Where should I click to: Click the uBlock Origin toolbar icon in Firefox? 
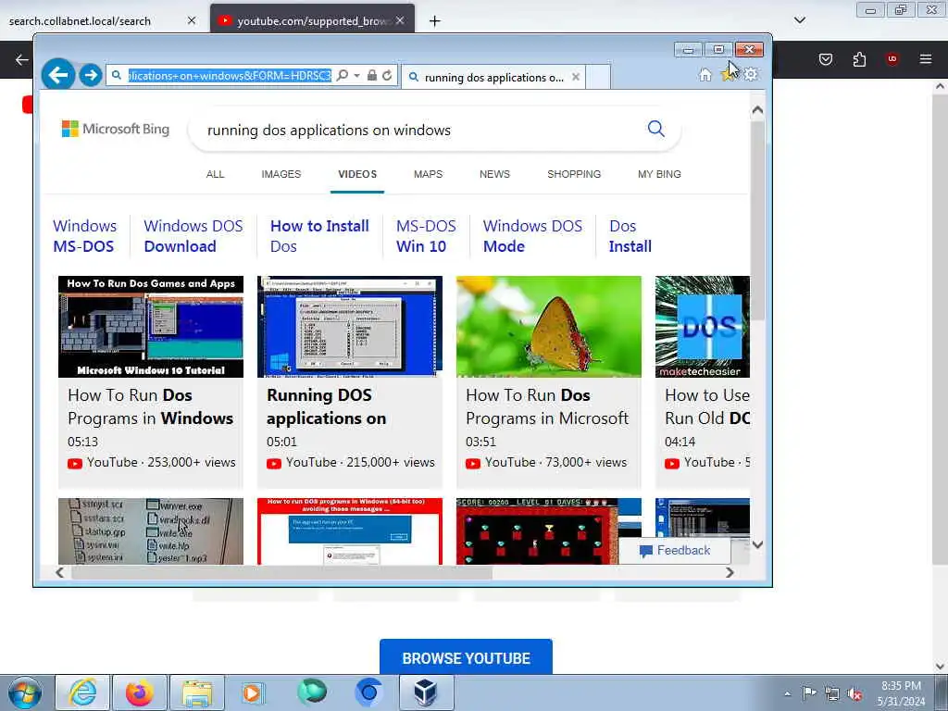[892, 59]
